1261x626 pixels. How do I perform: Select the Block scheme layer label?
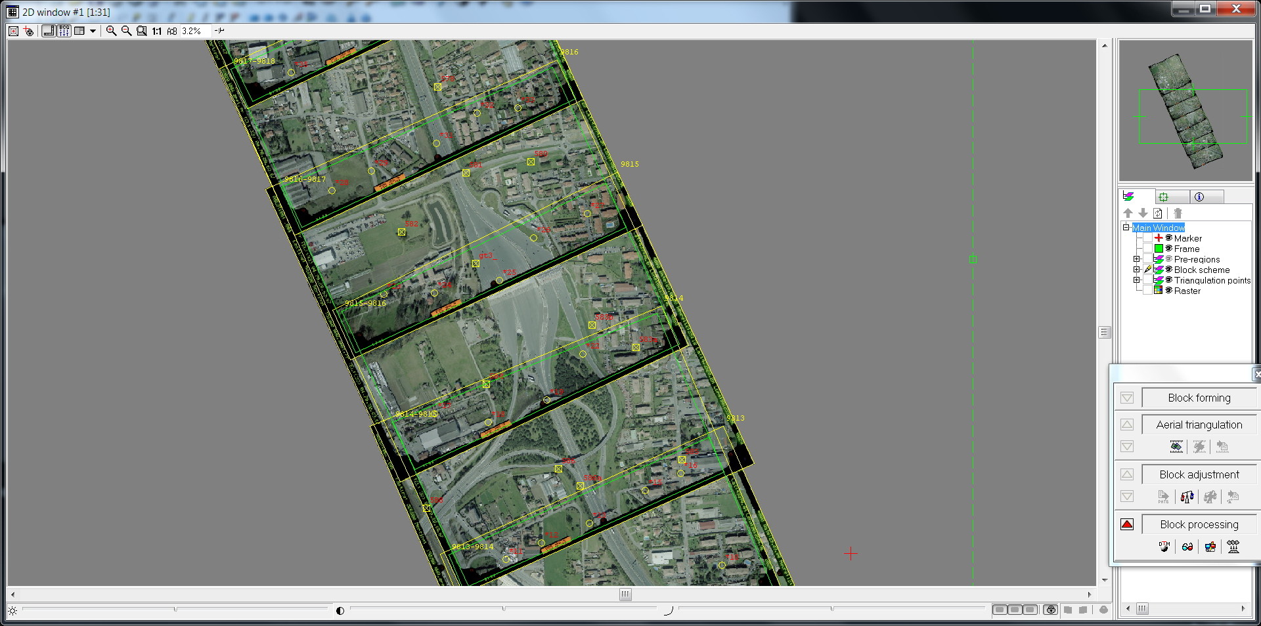[1202, 270]
